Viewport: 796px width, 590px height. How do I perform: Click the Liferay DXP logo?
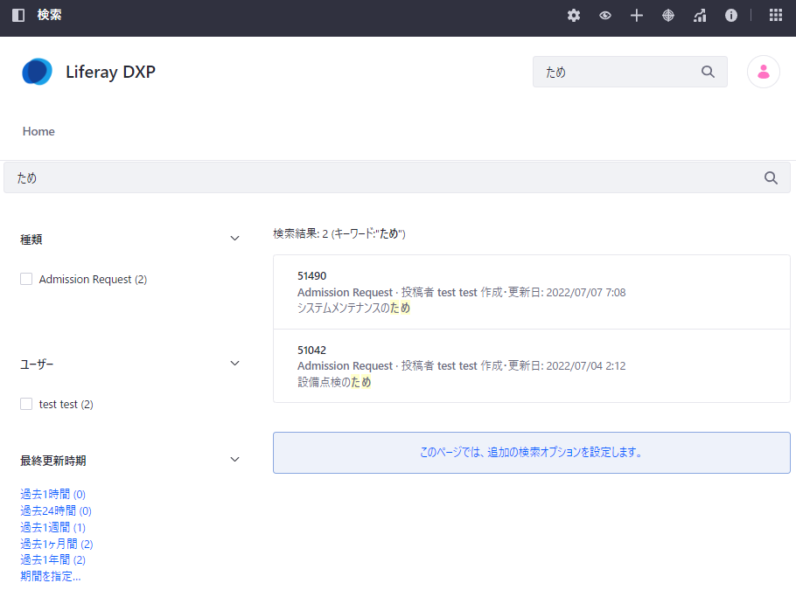click(x=37, y=72)
